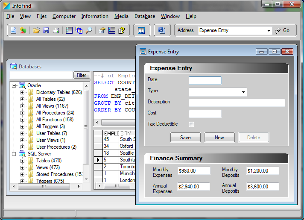The height and width of the screenshot is (220, 304).
Task: Expand the SQL Server Views (473) node
Action: [x=23, y=167]
